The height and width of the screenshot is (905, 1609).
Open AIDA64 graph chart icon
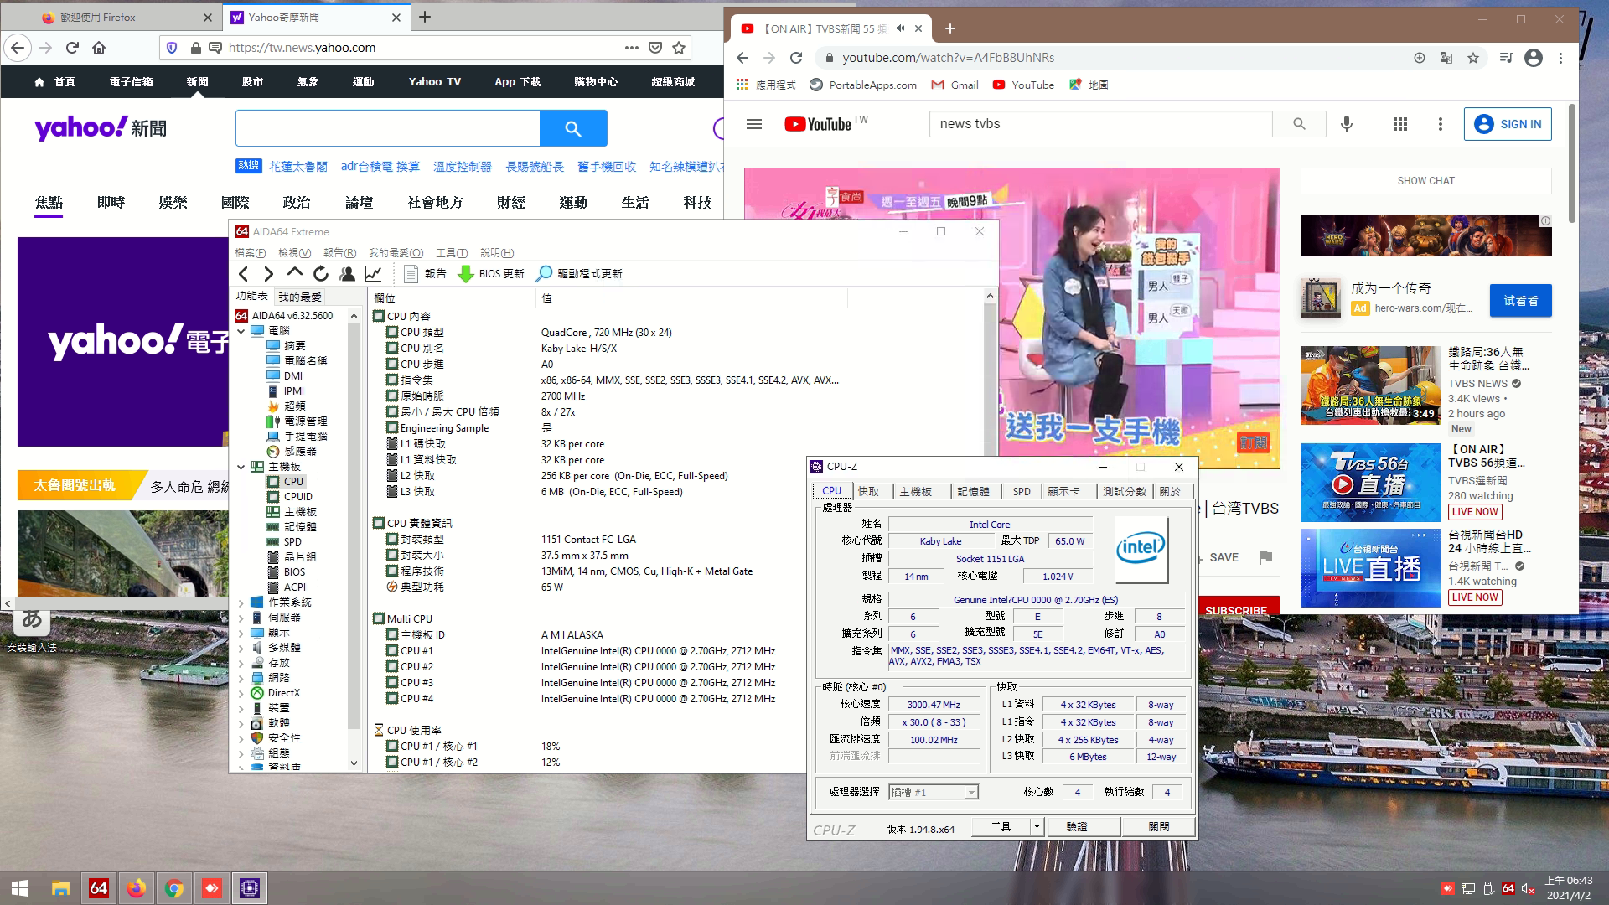click(373, 273)
